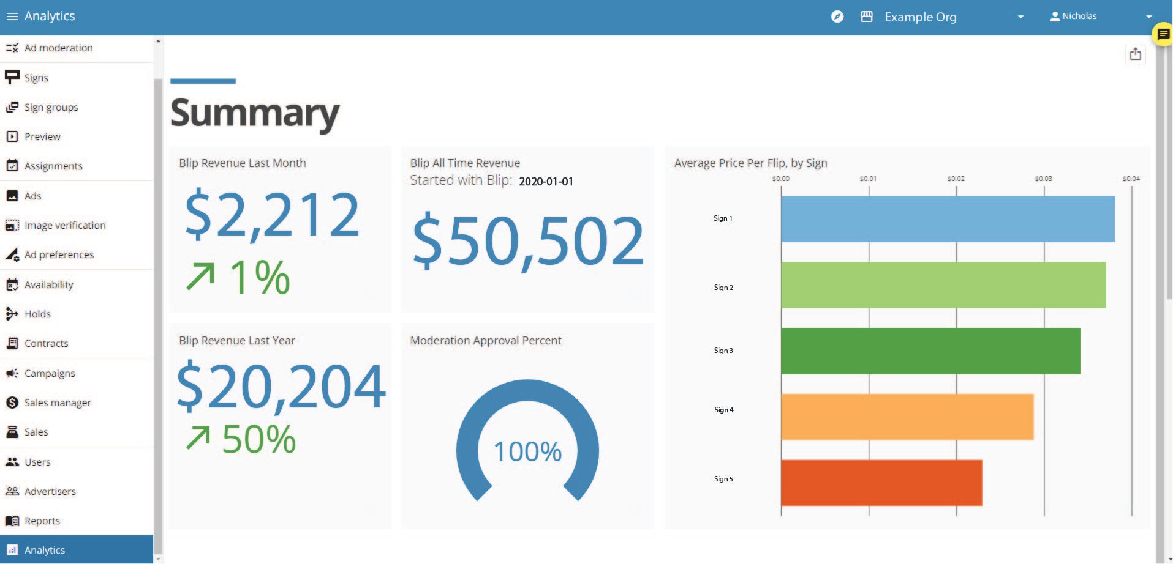Open the Holds icon in the sidebar
The image size is (1173, 564).
pos(12,314)
